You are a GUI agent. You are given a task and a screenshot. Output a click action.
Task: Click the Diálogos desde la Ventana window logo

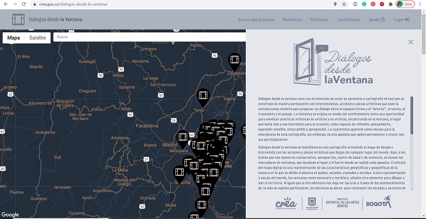pos(18,19)
